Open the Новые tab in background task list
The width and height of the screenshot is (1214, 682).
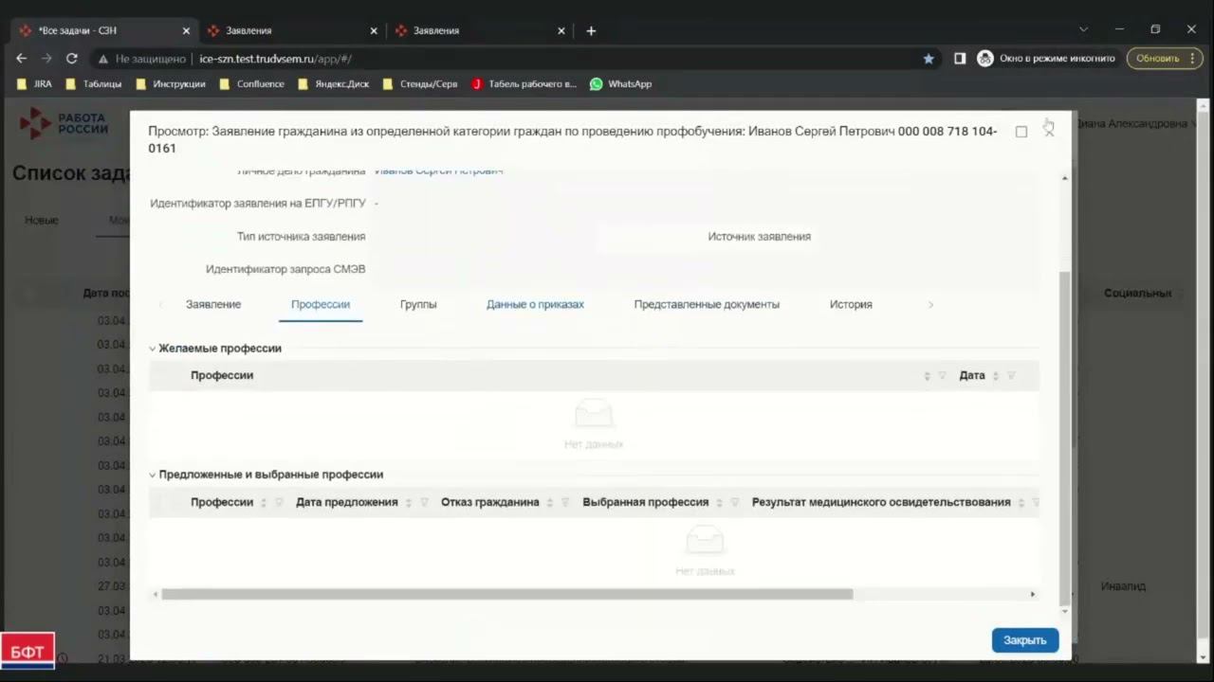point(42,221)
